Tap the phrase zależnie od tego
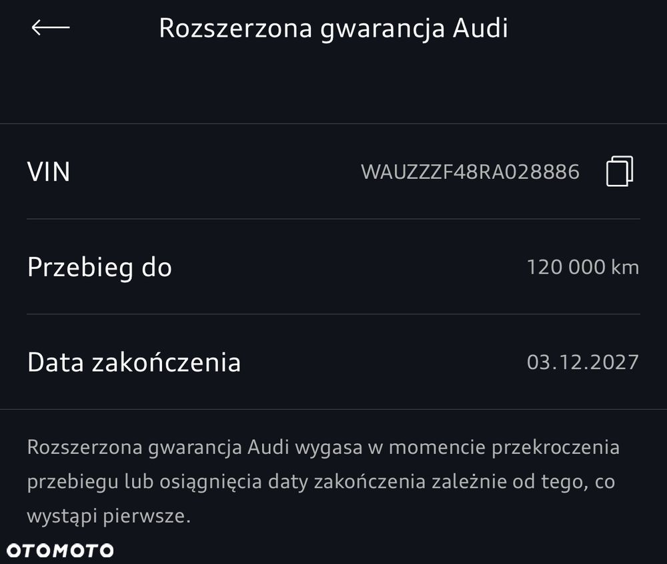667x564 pixels. 509,482
